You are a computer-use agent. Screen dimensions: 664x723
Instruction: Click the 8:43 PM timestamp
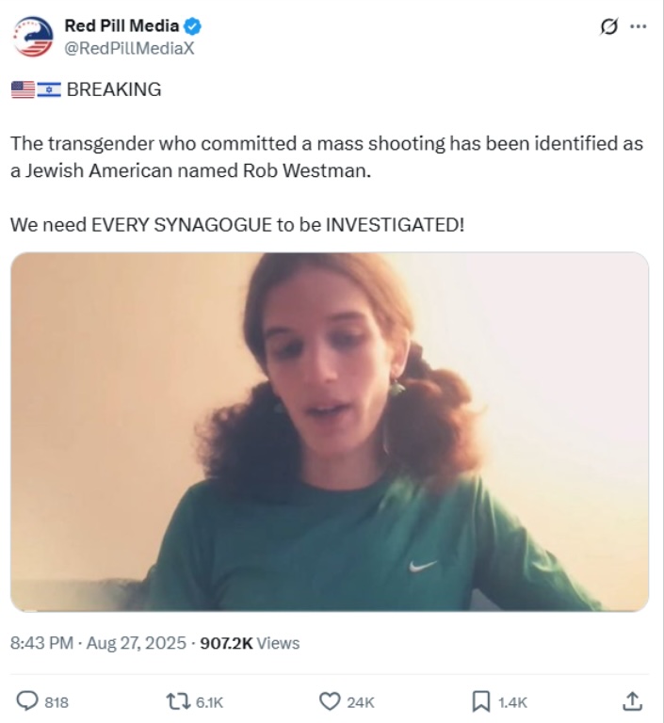41,643
